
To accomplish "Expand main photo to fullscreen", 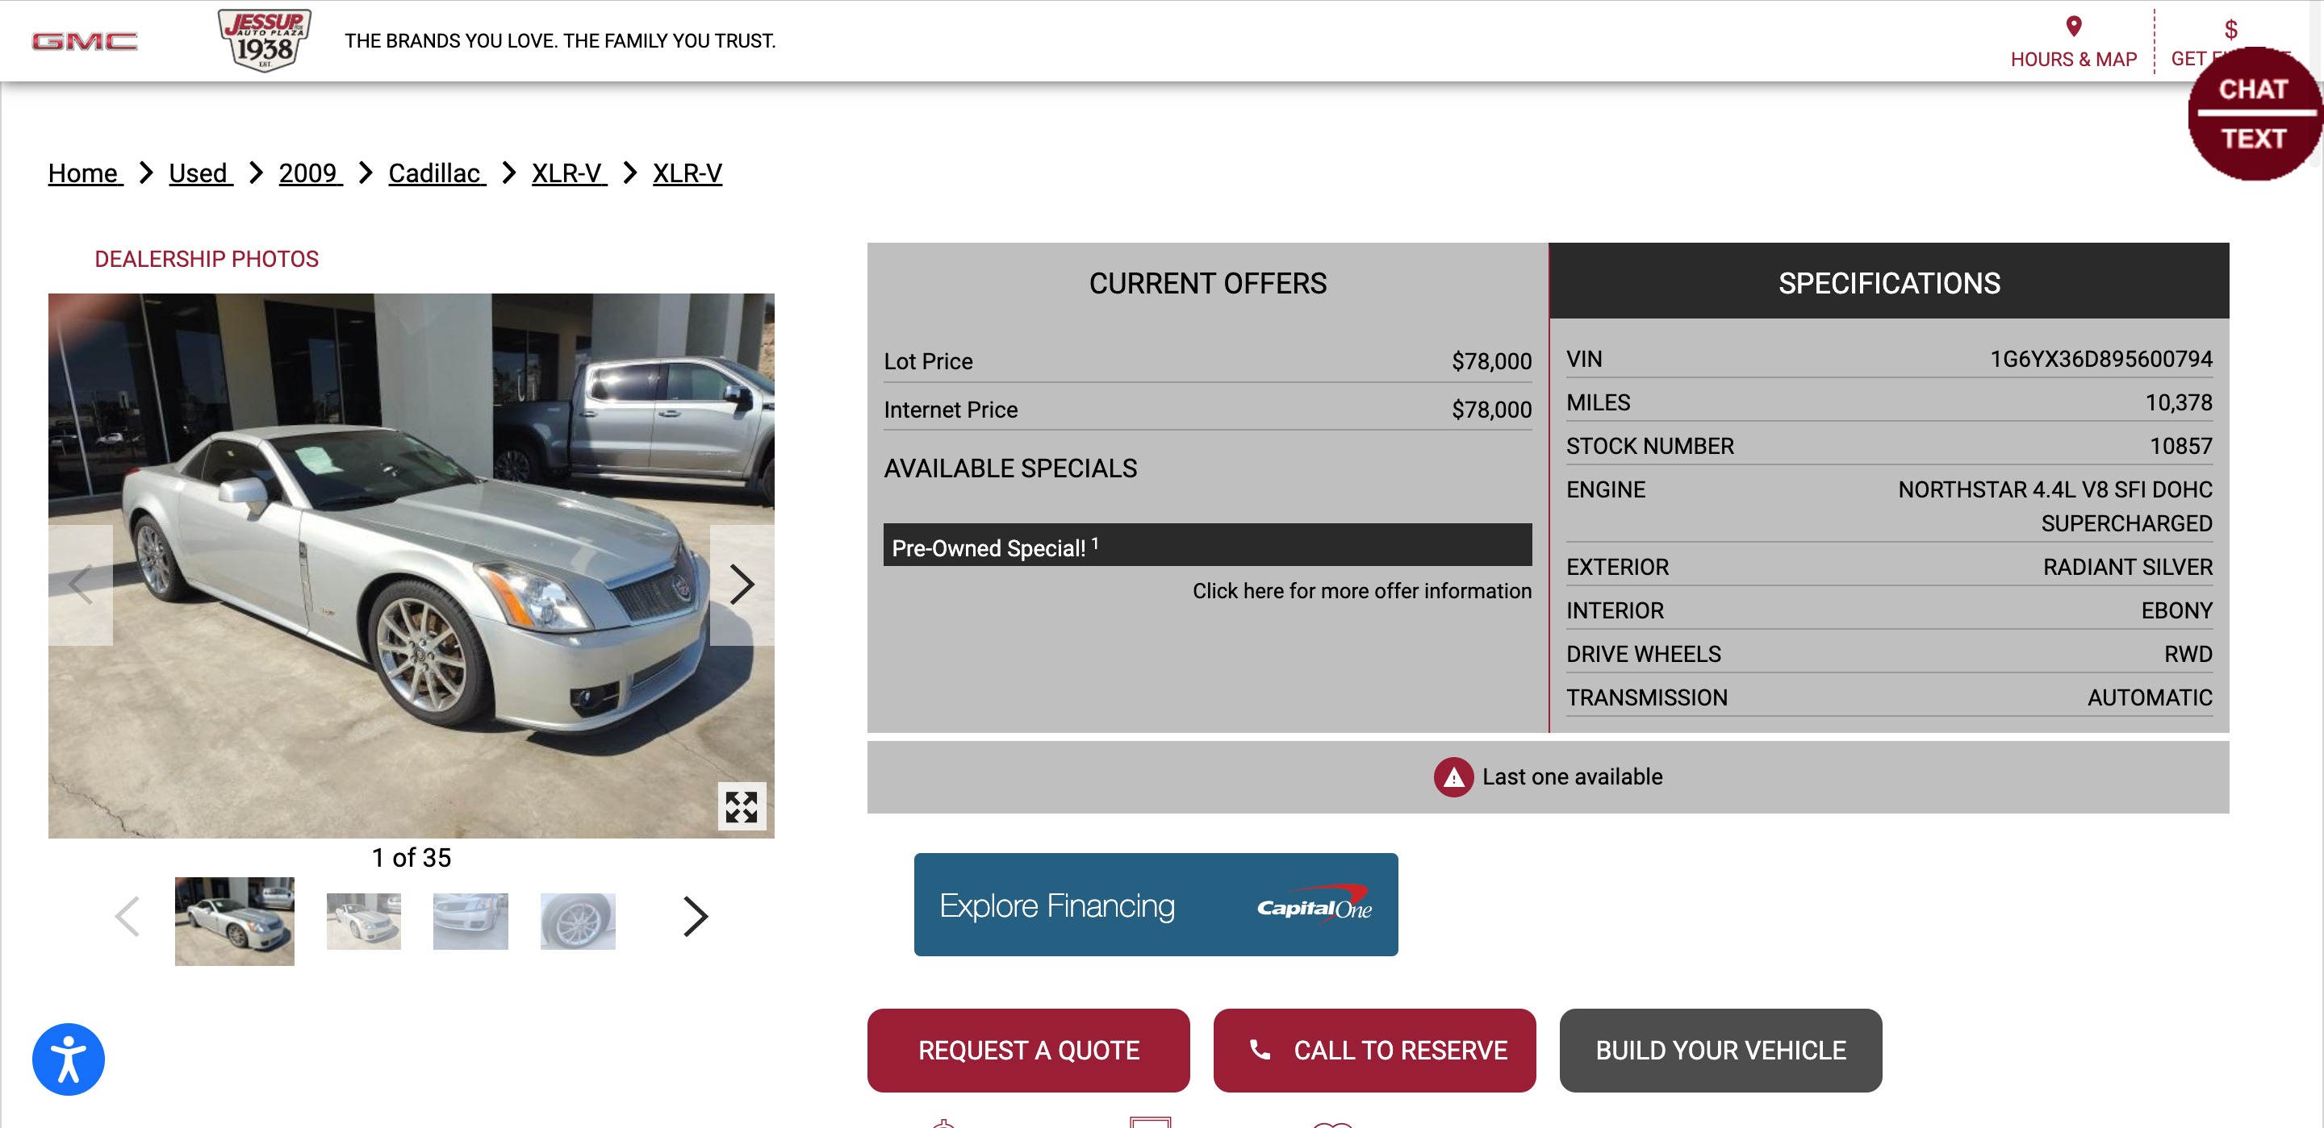I will [742, 806].
